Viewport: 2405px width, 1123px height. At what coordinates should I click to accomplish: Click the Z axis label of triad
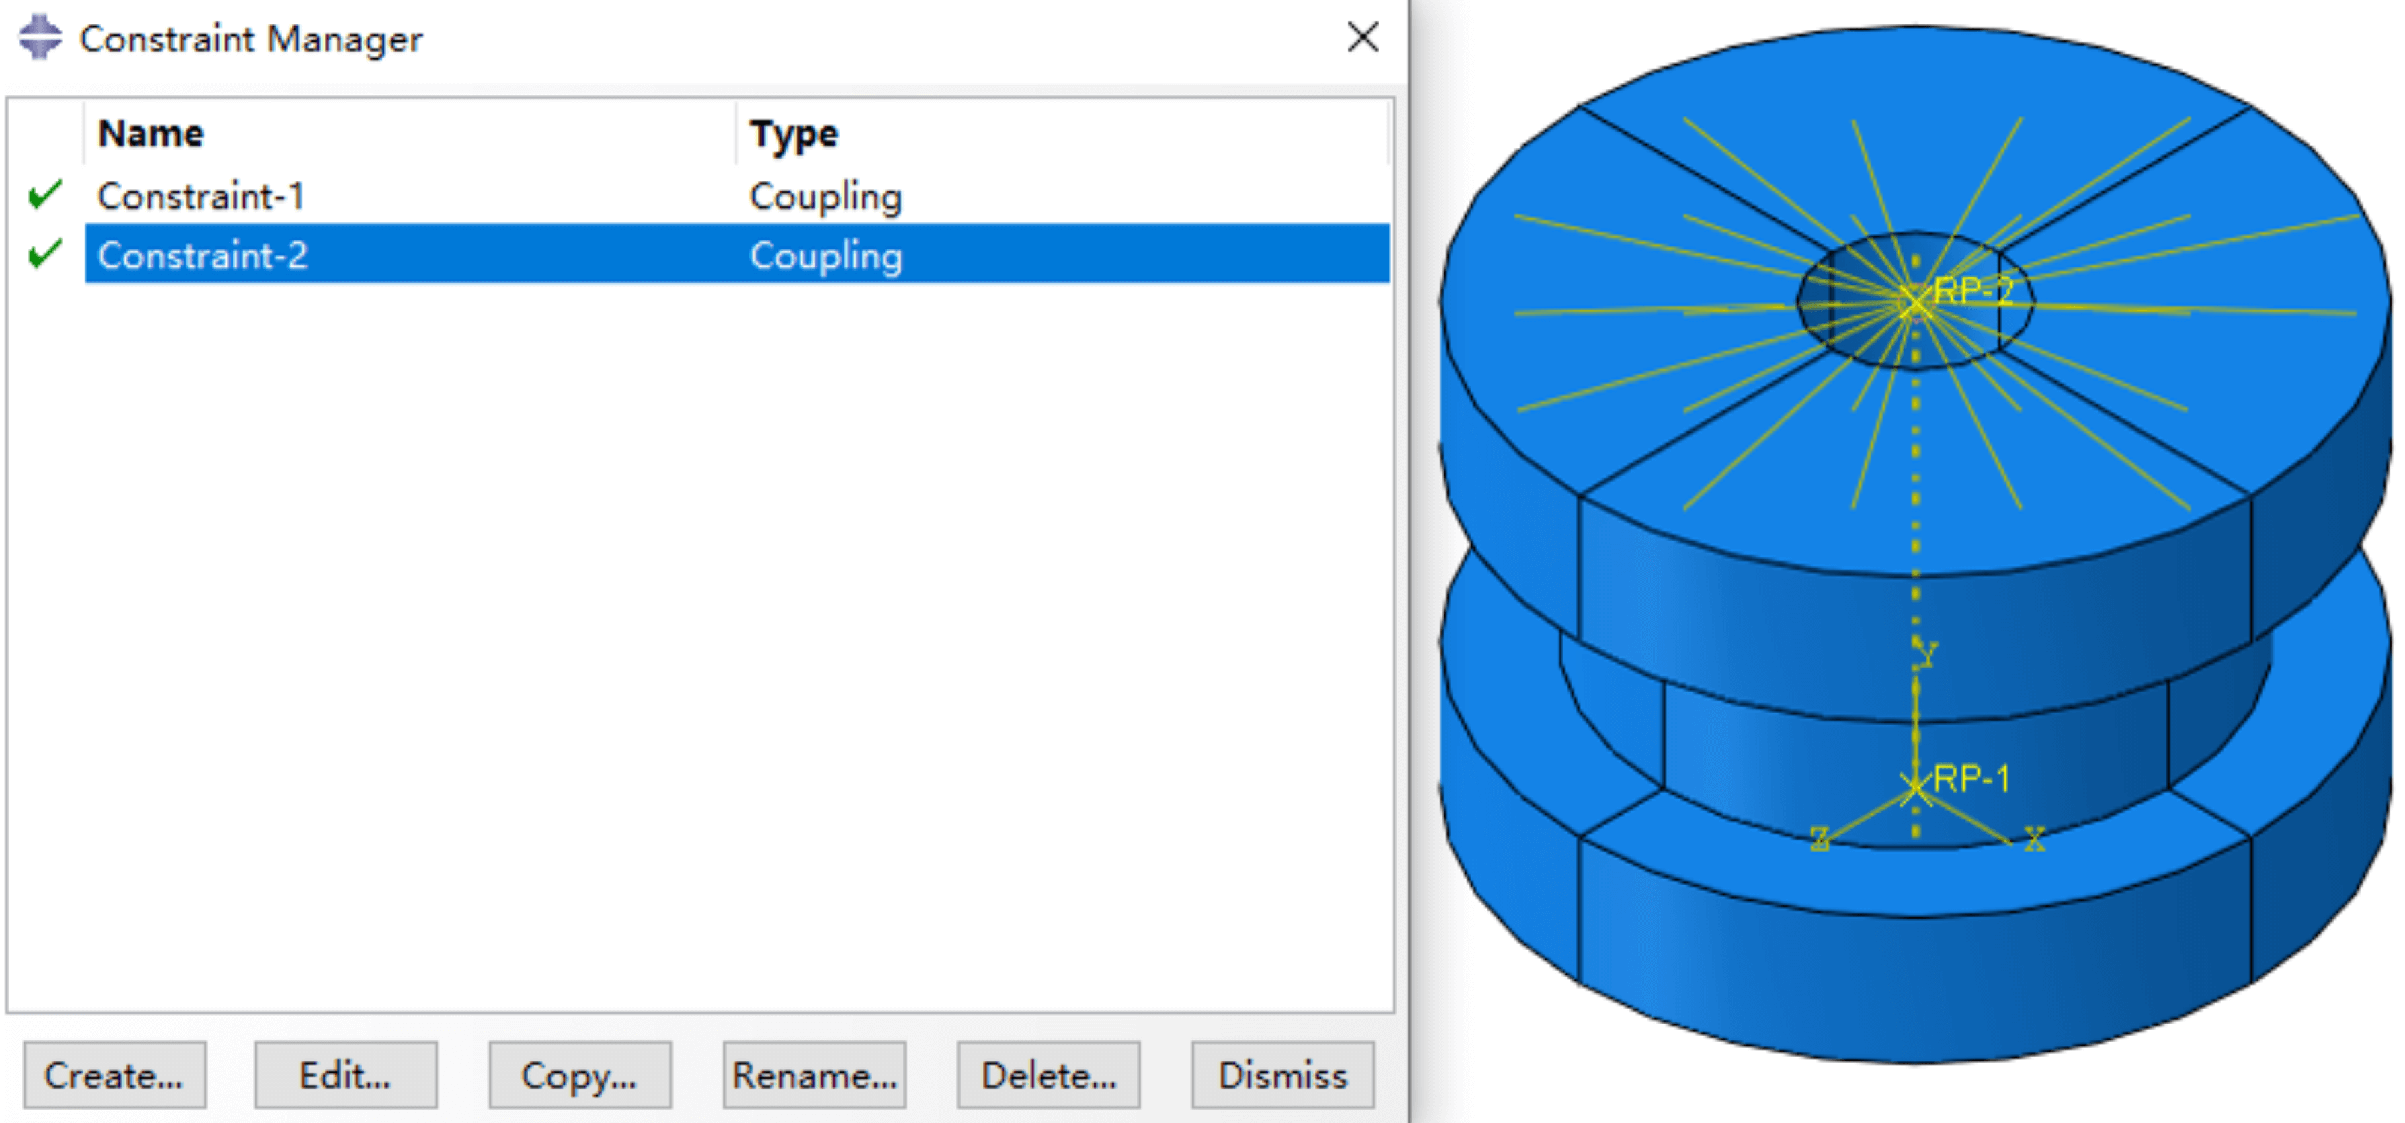1820,840
